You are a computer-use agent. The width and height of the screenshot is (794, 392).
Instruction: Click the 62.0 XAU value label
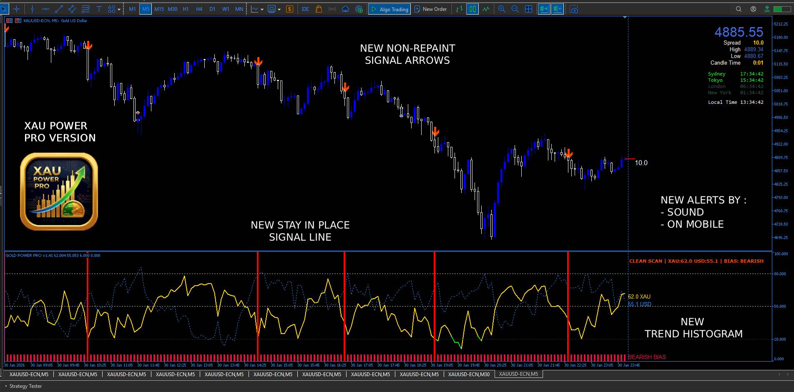(639, 297)
